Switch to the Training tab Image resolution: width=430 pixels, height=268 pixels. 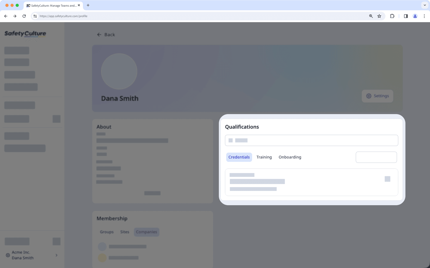(264, 157)
